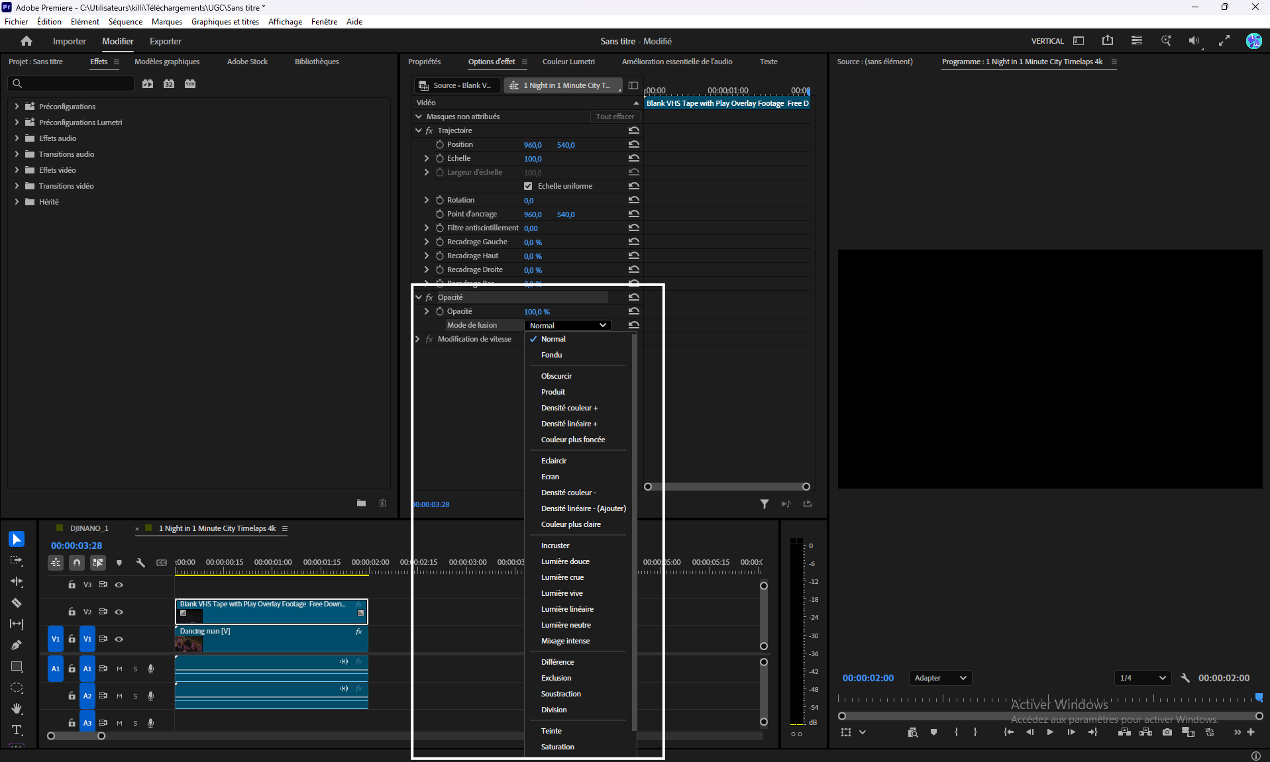The height and width of the screenshot is (762, 1270).
Task: Click Tout effacer button
Action: click(x=615, y=117)
